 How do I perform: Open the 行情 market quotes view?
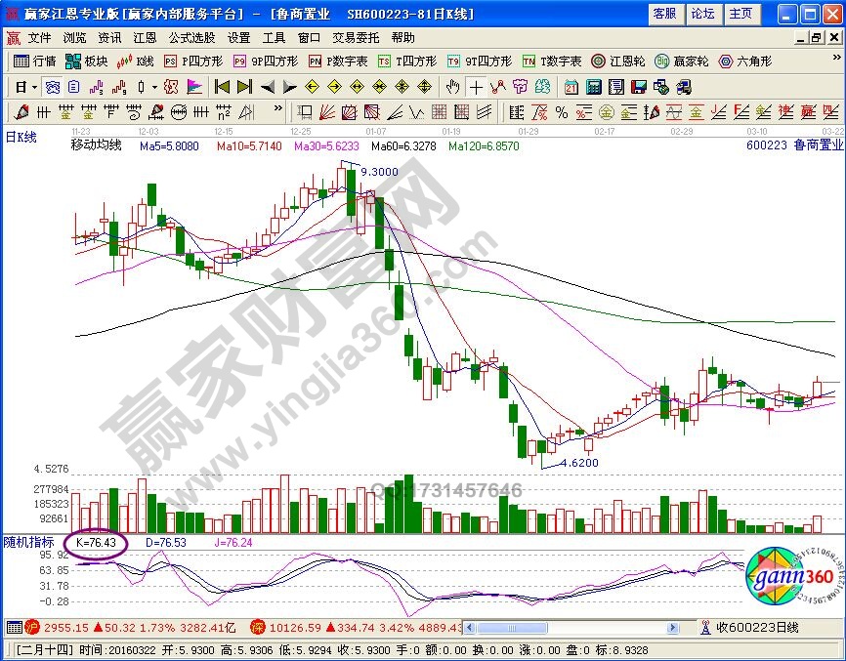tap(35, 61)
